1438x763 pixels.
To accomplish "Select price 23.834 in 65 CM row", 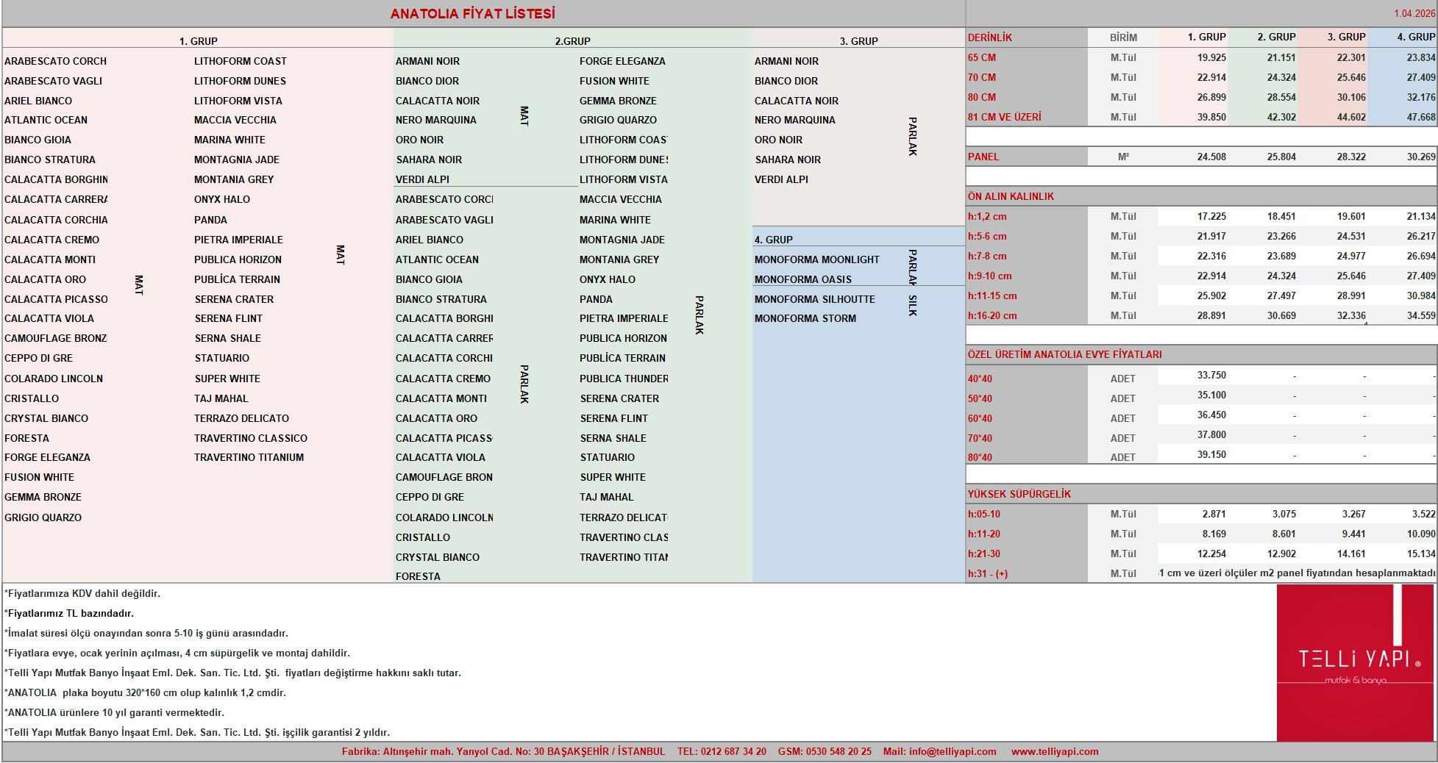I will 1421,57.
